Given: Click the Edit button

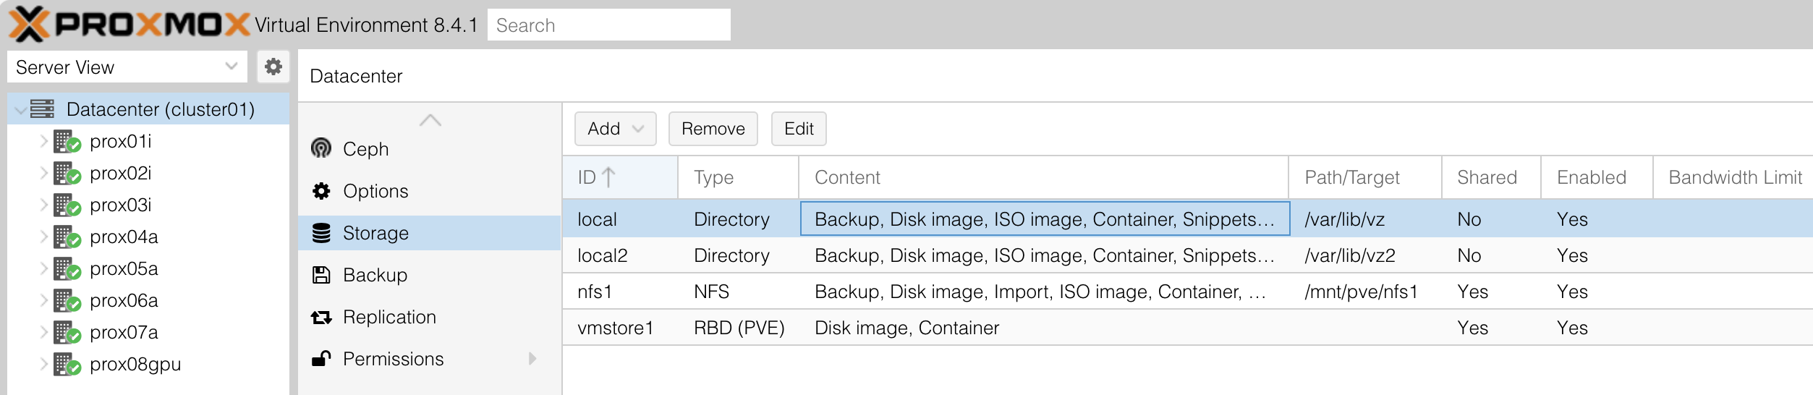Looking at the screenshot, I should tap(799, 129).
